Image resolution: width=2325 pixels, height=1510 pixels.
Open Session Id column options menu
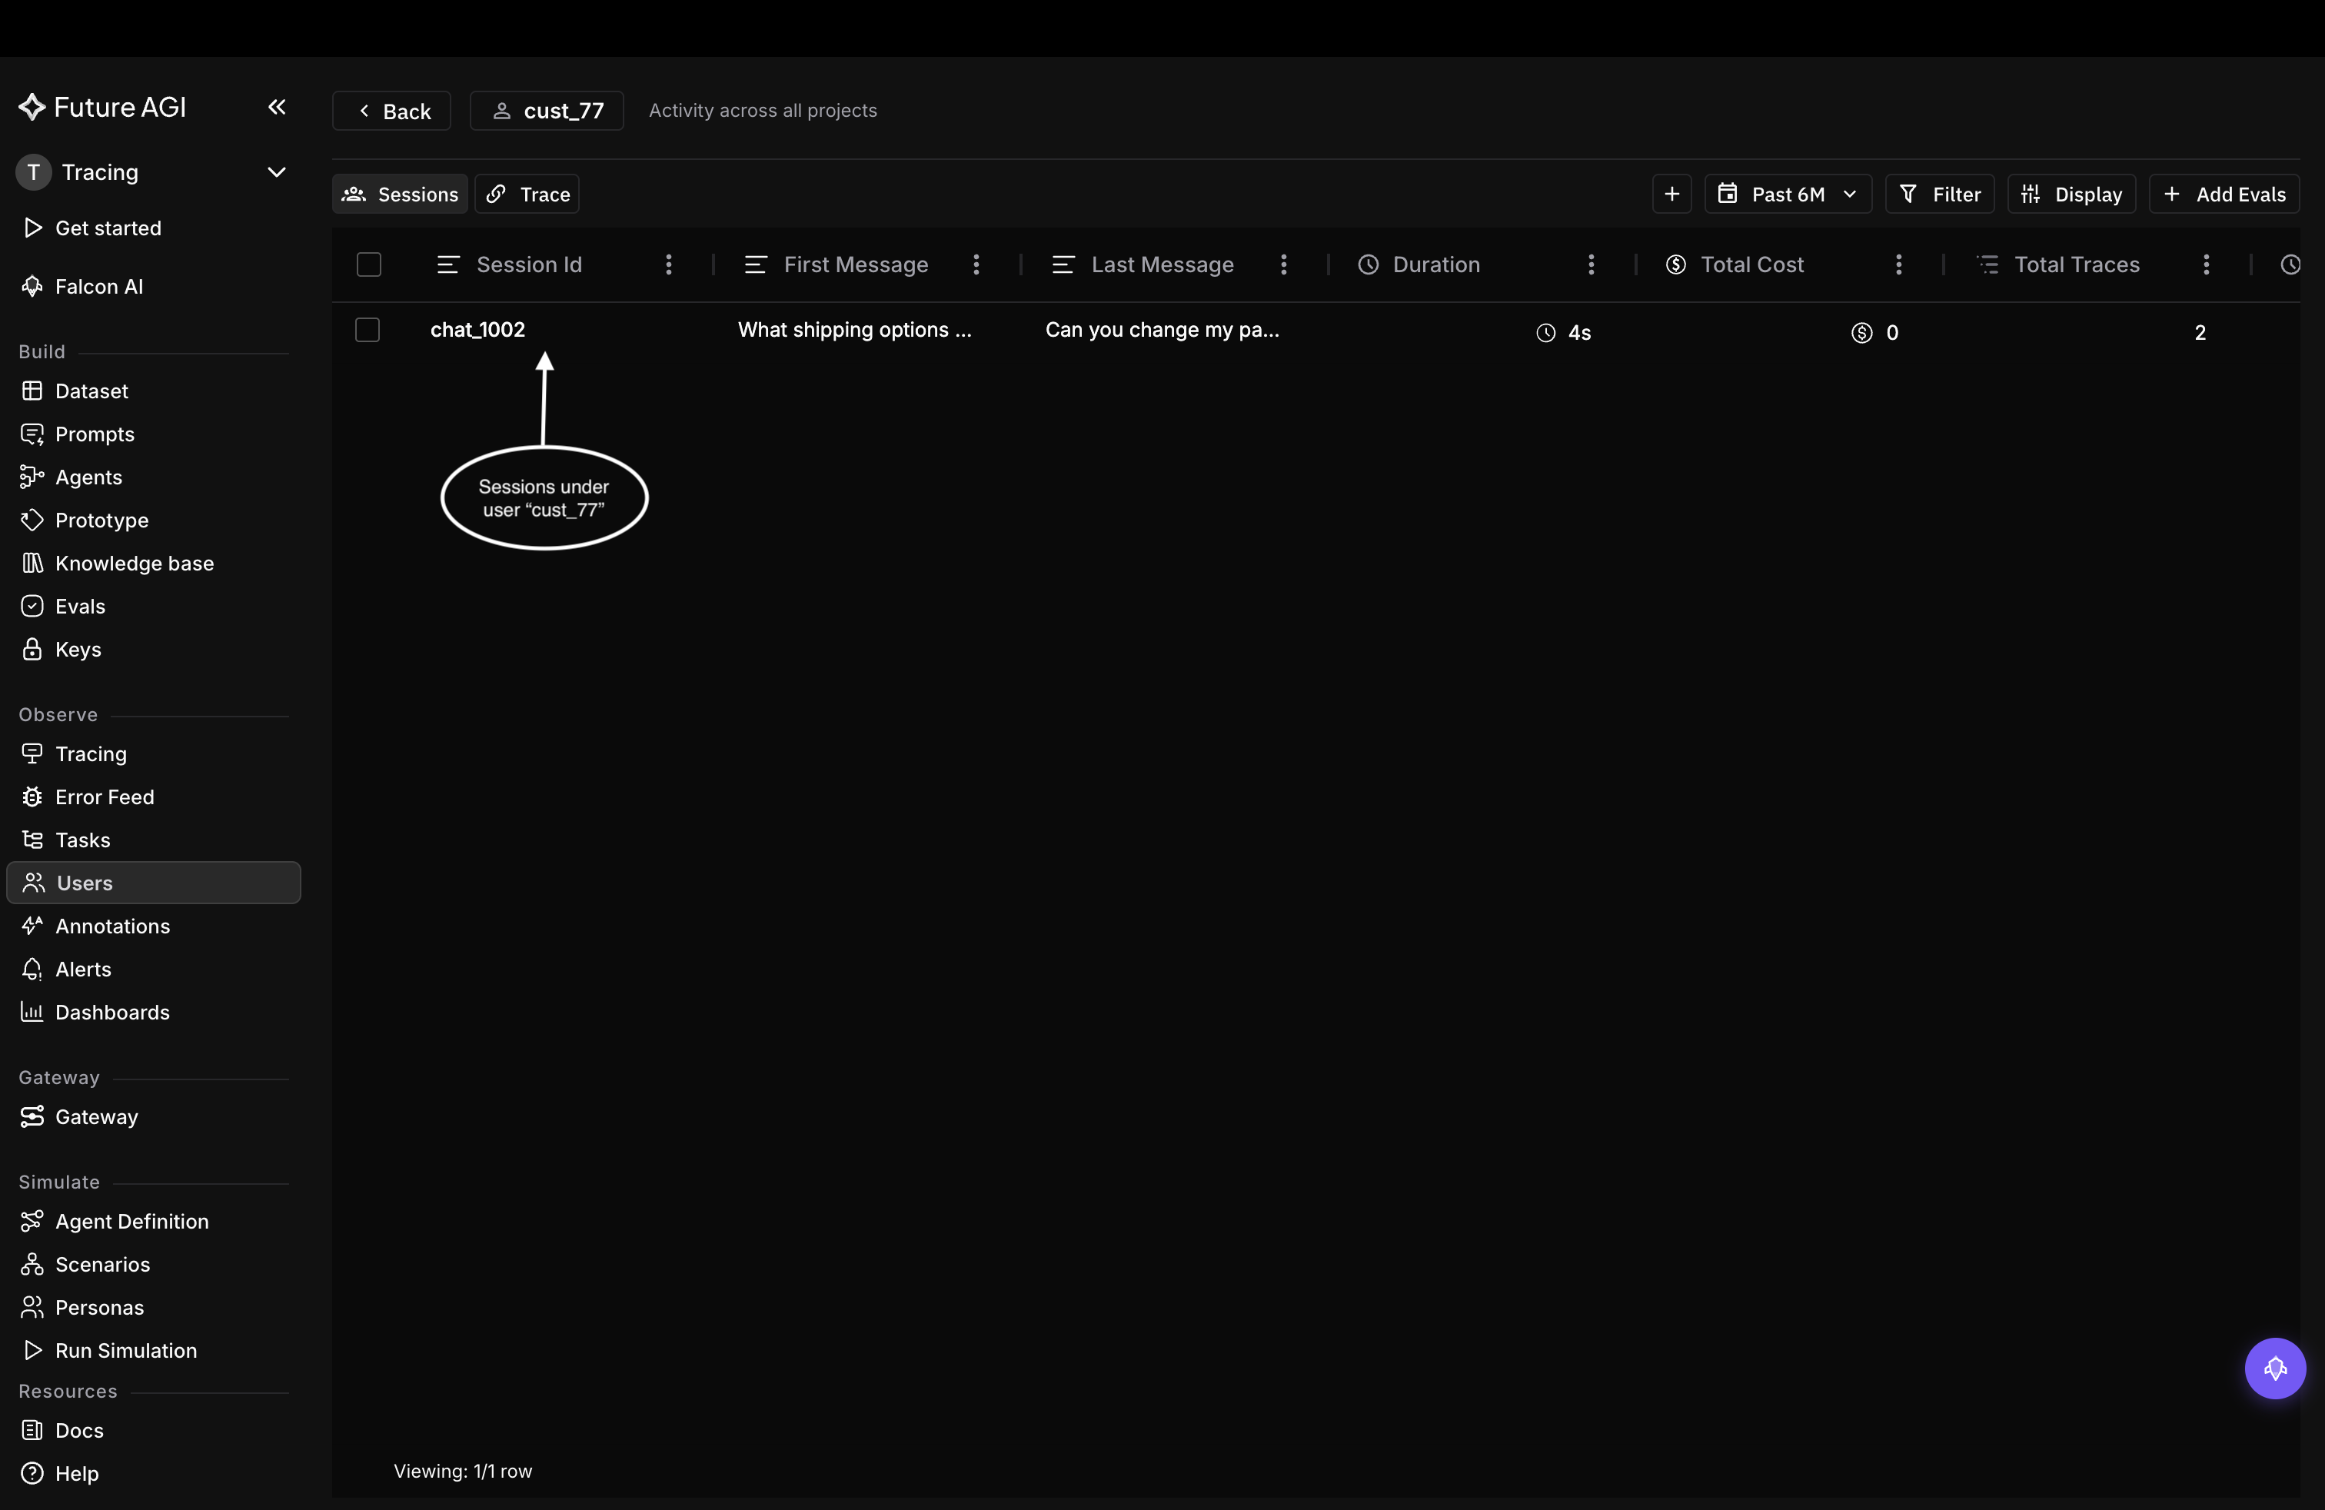click(x=668, y=264)
